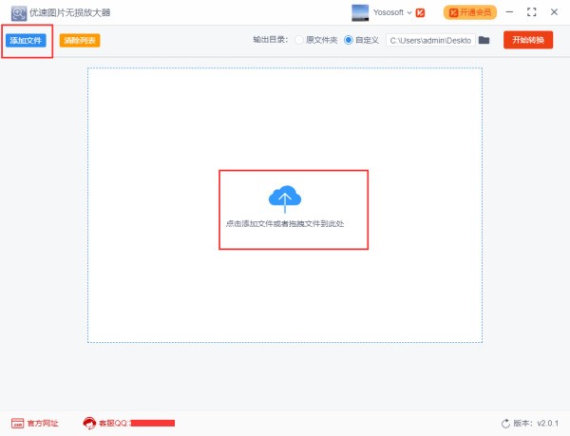
Task: Click the app logo in title bar
Action: pyautogui.click(x=17, y=12)
